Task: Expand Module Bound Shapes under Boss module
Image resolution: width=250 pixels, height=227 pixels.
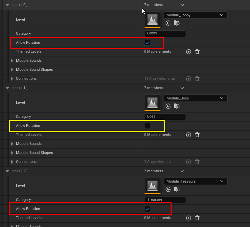Action: (12, 153)
